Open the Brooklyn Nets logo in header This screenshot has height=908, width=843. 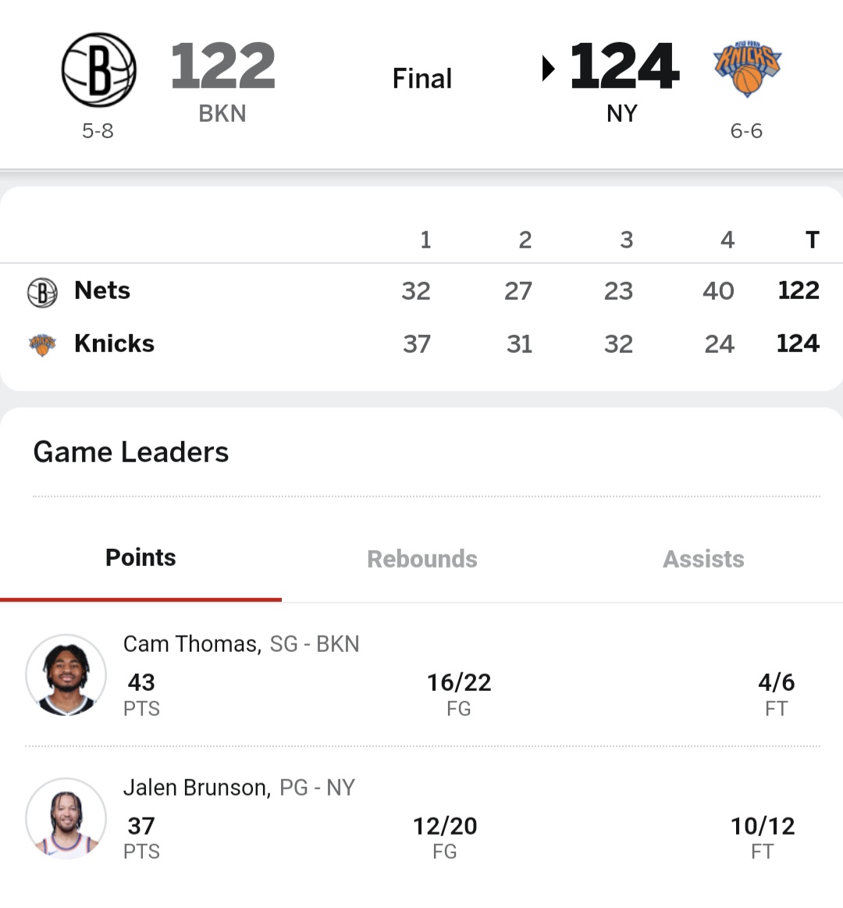[x=99, y=70]
